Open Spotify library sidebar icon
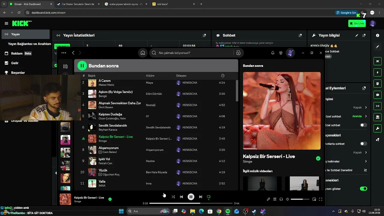This screenshot has height=216, width=384. point(65,66)
